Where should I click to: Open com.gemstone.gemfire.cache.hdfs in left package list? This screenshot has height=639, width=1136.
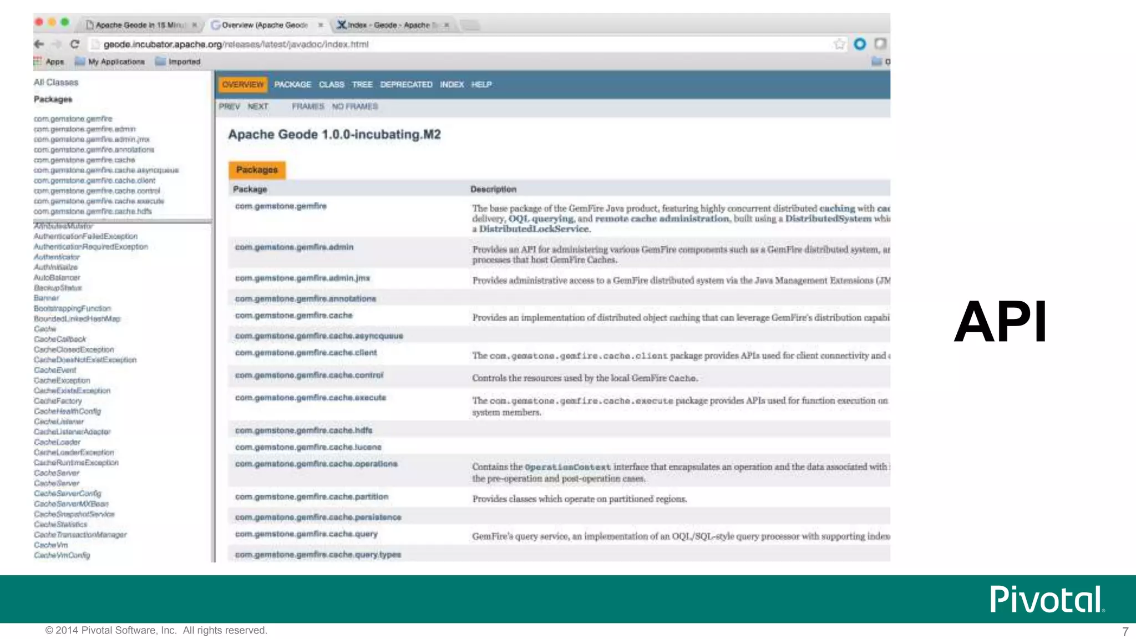93,211
